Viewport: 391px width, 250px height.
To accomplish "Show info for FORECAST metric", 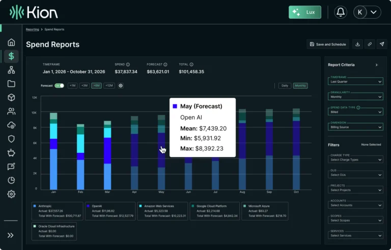I will 165,64.
